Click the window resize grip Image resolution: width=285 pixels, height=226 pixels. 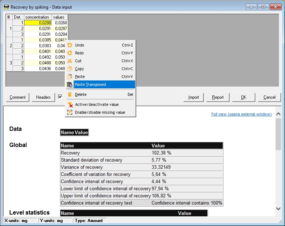pyautogui.click(x=280, y=221)
